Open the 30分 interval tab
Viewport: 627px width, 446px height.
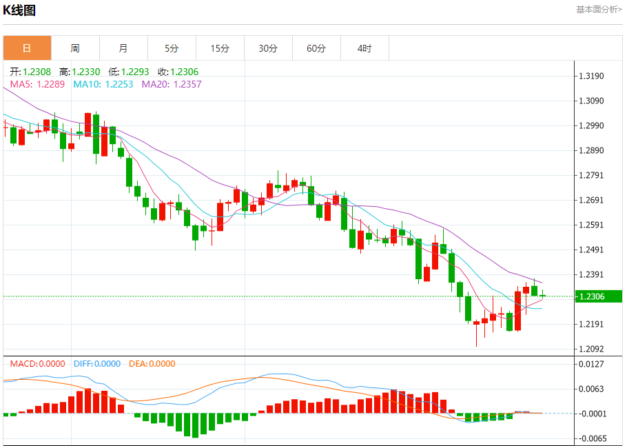268,48
